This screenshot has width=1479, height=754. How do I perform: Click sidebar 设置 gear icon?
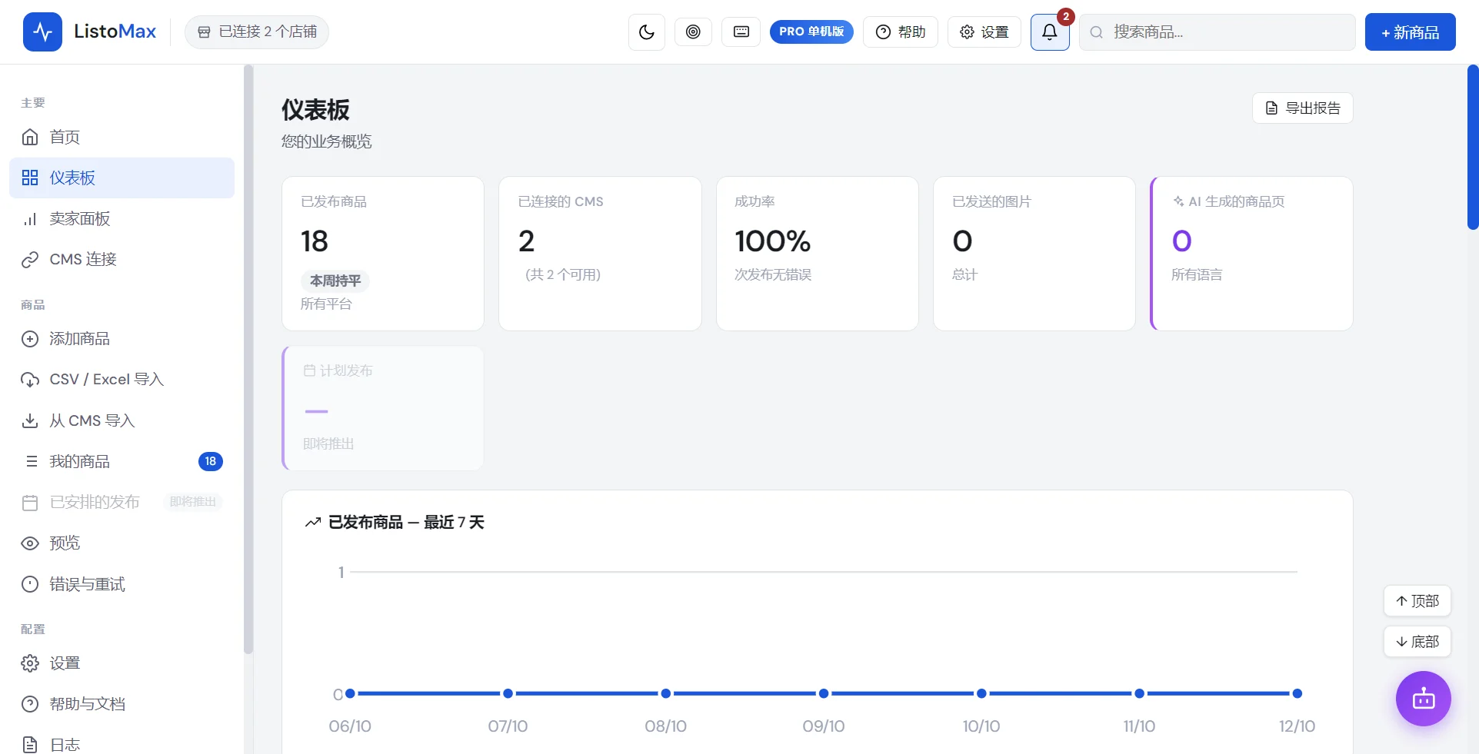tap(30, 663)
